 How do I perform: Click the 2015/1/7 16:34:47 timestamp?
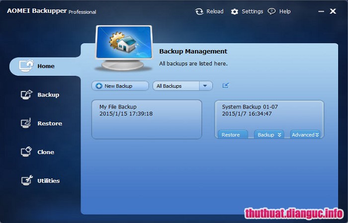click(247, 113)
